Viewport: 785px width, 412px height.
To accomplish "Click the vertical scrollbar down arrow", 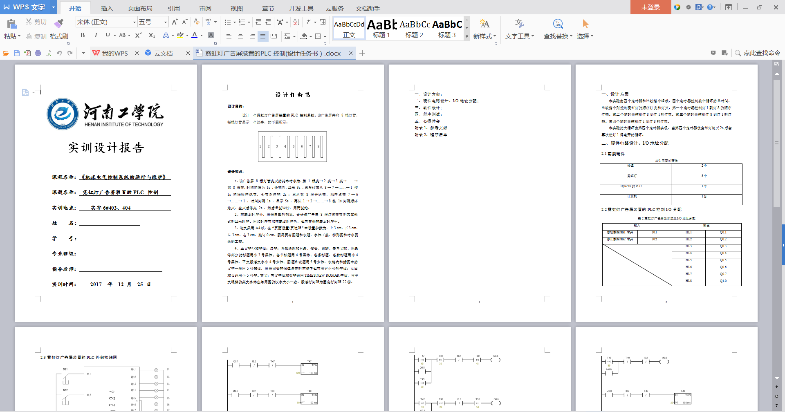I will tap(777, 378).
